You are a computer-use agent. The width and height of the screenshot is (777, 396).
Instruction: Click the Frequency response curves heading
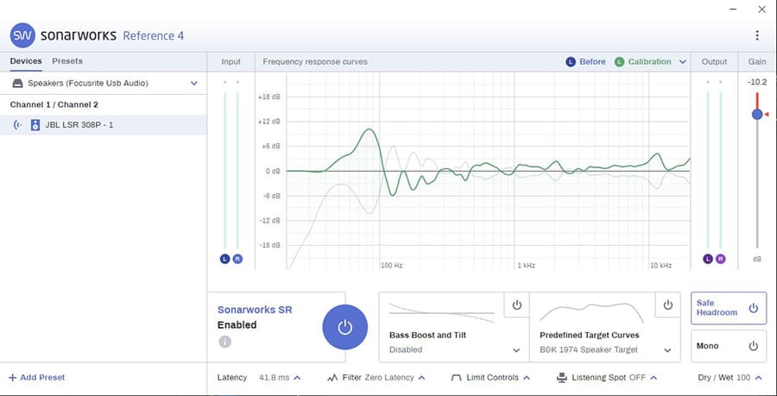315,62
